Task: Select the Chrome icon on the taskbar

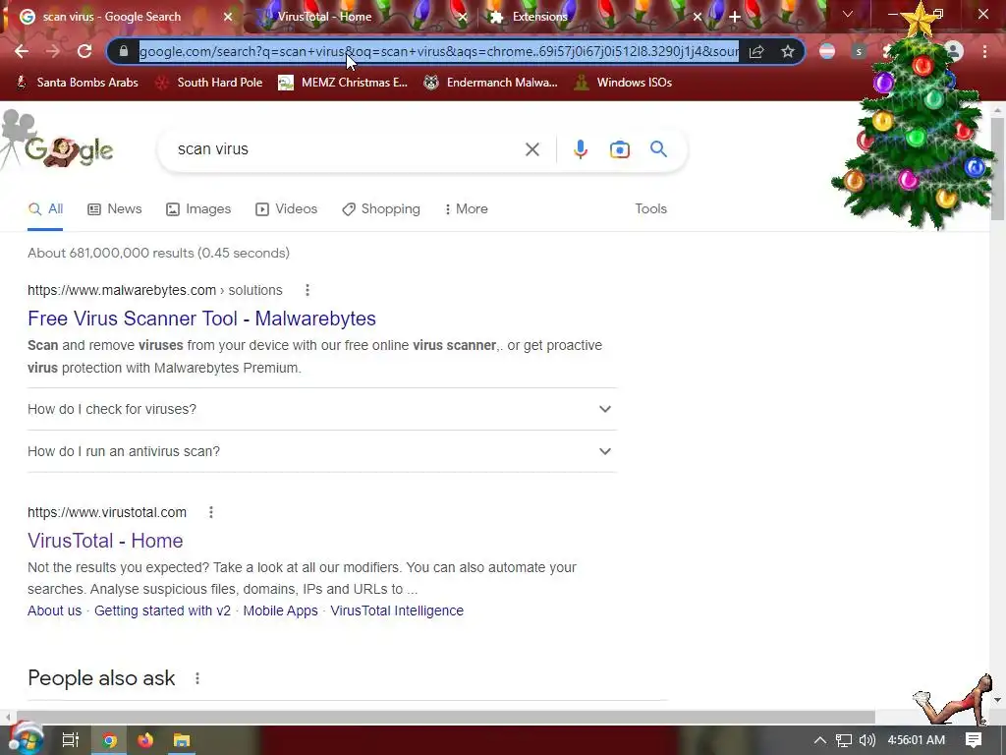Action: tap(110, 740)
